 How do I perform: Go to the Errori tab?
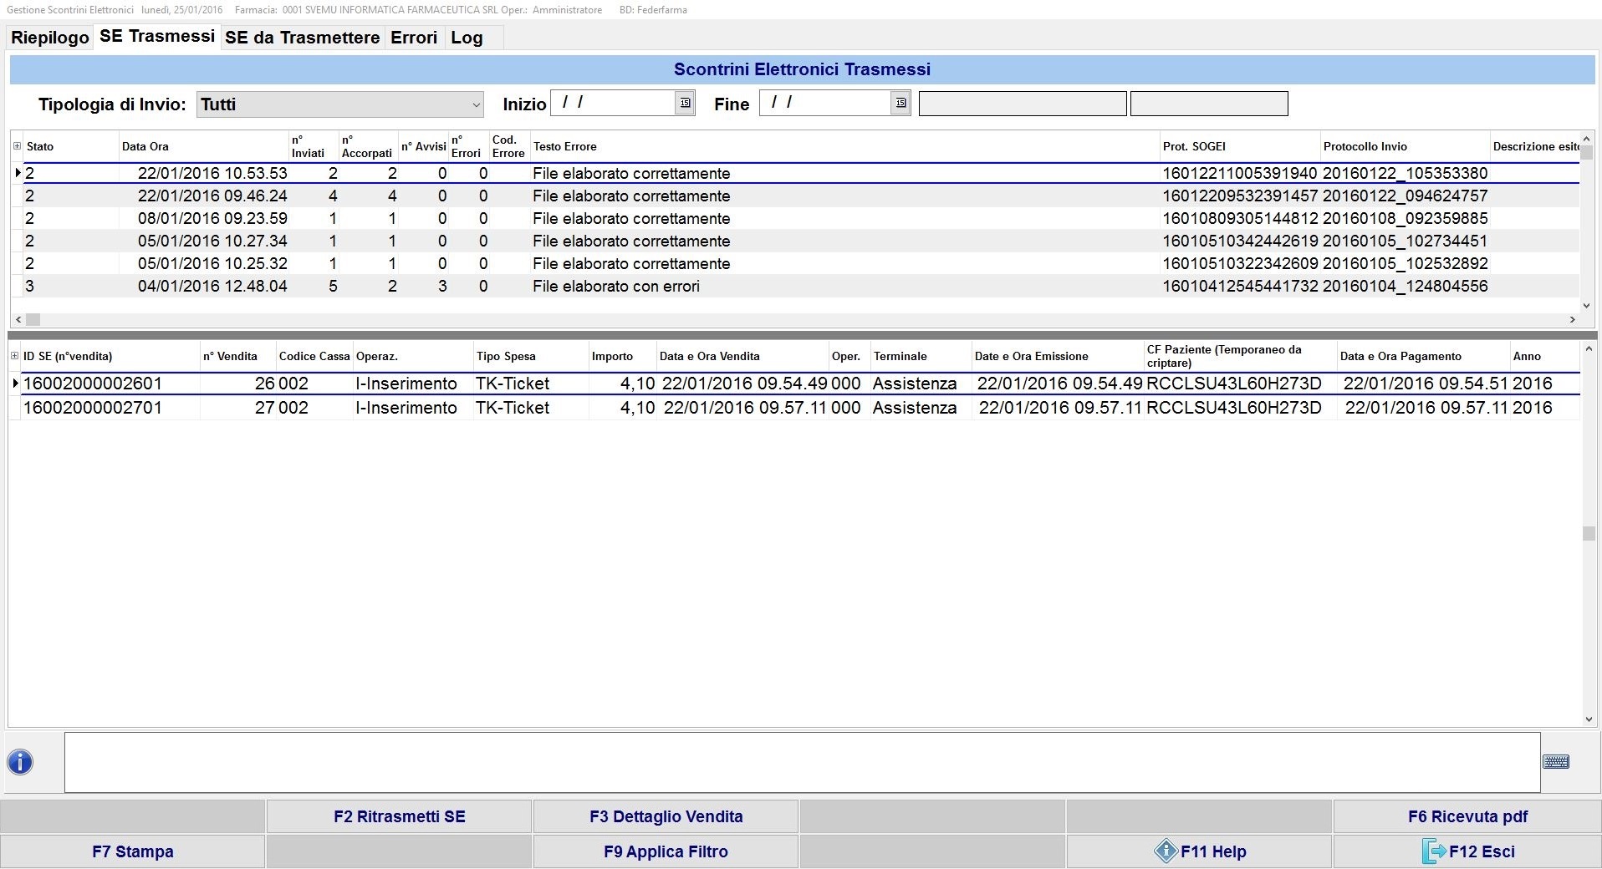click(x=414, y=38)
